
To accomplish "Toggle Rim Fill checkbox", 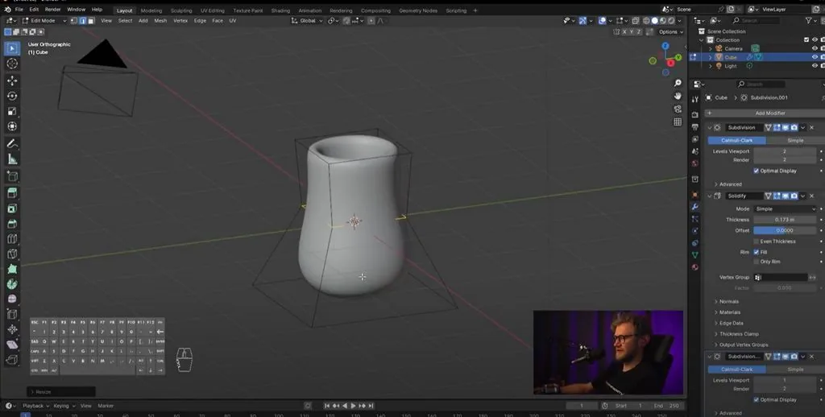I will pos(756,252).
